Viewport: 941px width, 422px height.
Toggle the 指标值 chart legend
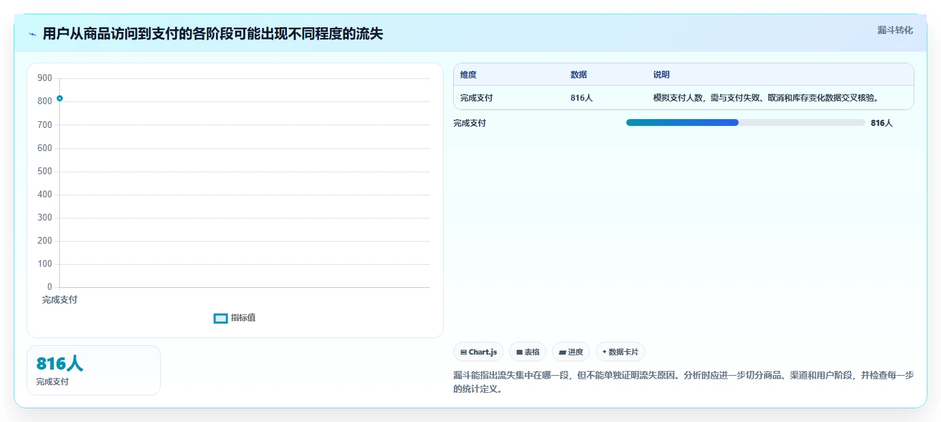(x=234, y=318)
